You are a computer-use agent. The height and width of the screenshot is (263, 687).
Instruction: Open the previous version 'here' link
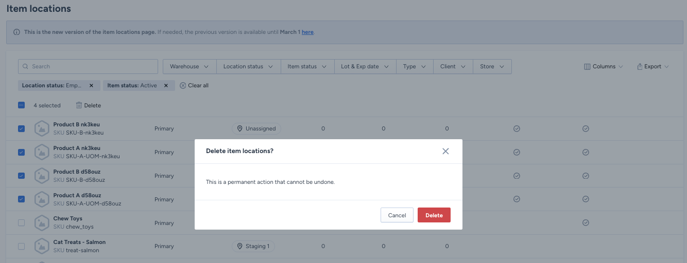(307, 32)
